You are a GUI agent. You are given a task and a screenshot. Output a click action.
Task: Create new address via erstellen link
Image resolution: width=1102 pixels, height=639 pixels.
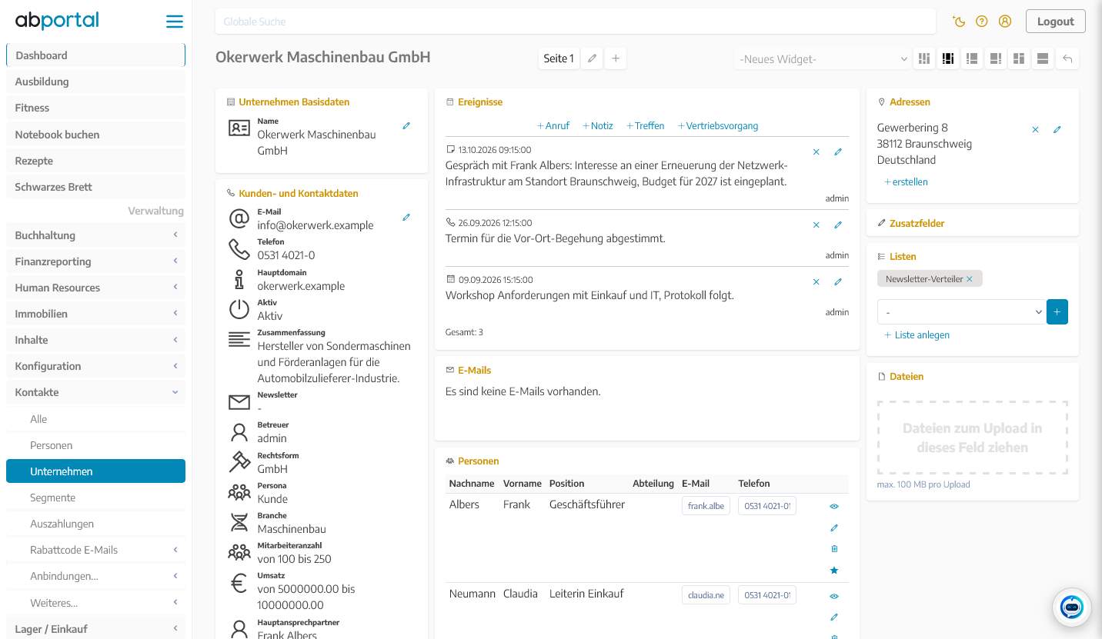click(x=906, y=182)
